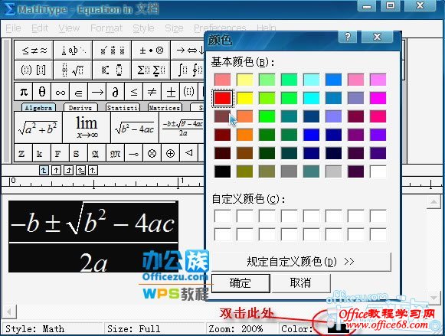Image resolution: width=445 pixels, height=336 pixels.
Task: Open the Edit menu
Action: pyautogui.click(x=40, y=28)
